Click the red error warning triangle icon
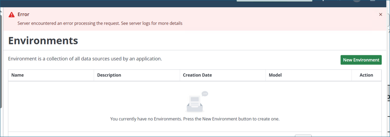Screen dimensions: 390x137 pos(12,15)
